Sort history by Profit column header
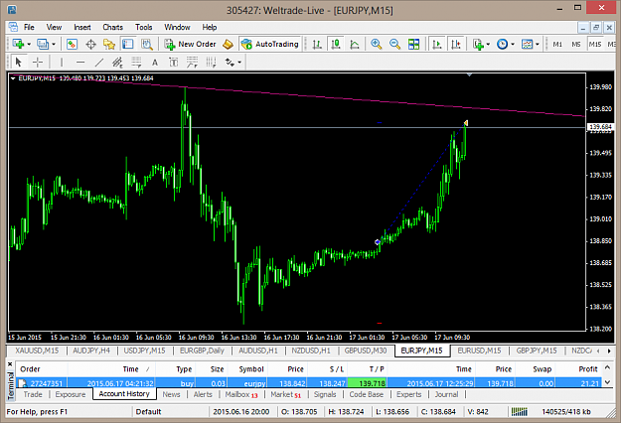This screenshot has height=423, width=621. click(x=588, y=369)
